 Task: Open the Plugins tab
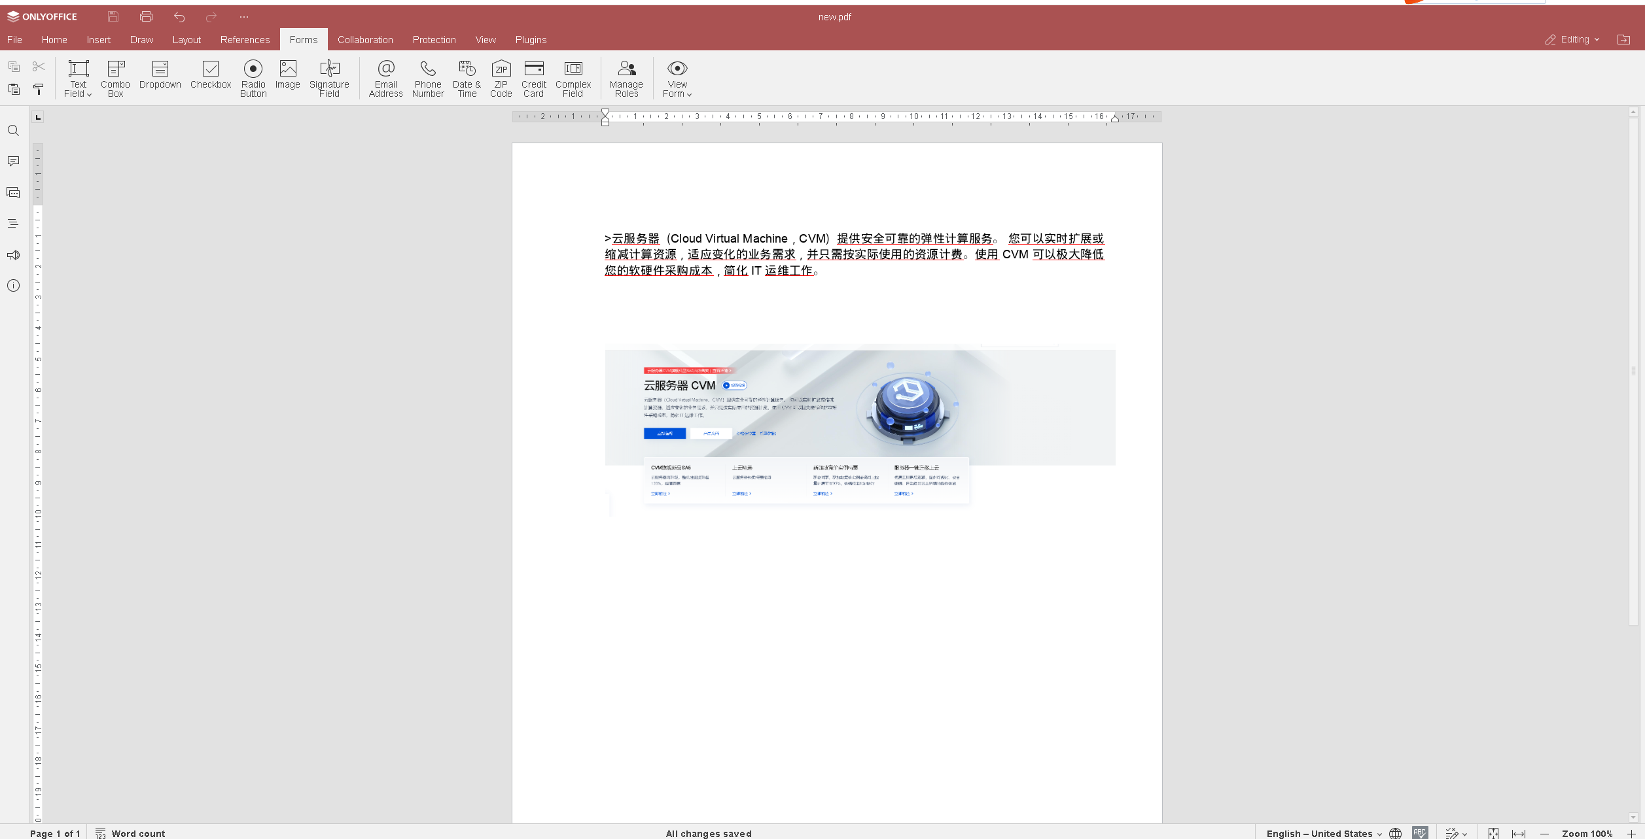click(531, 40)
